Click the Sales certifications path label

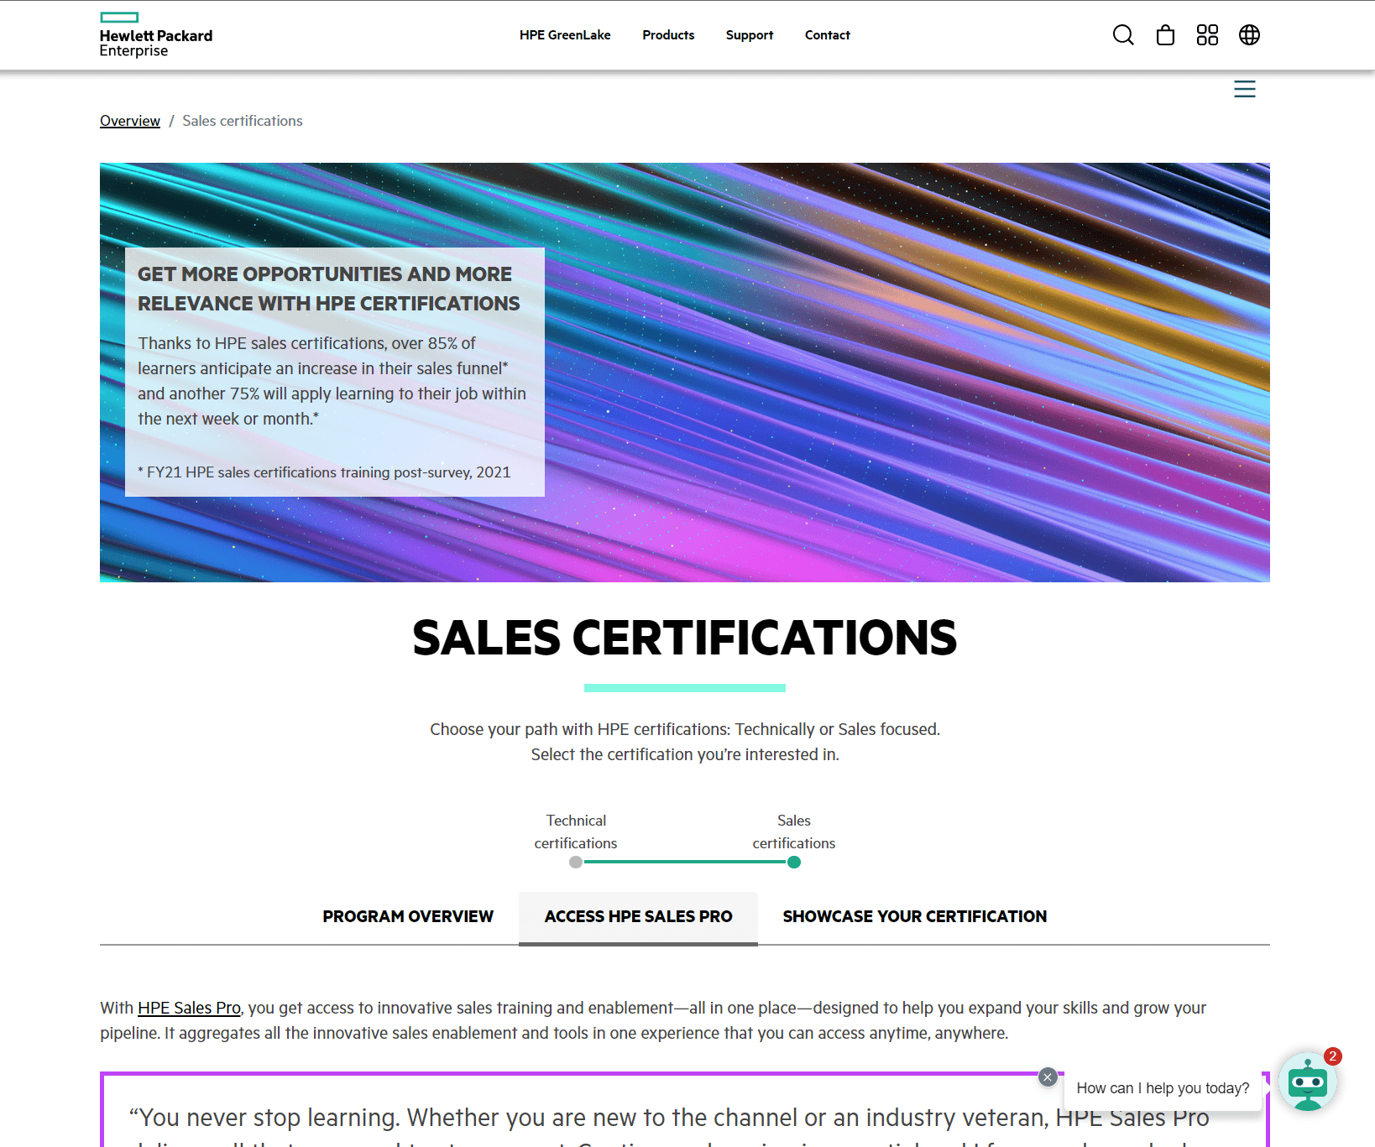click(794, 832)
